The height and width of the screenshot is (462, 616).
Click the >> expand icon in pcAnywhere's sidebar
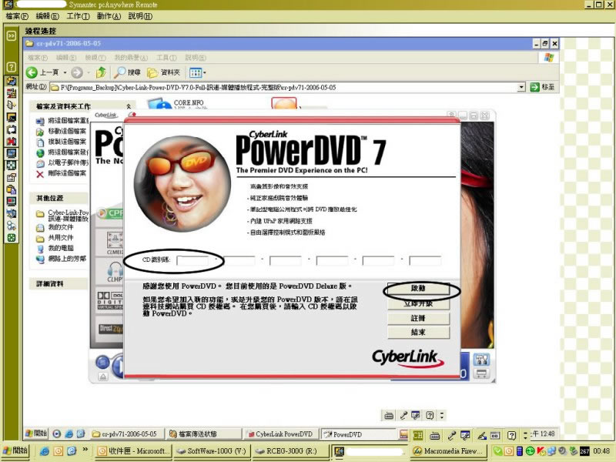point(11,35)
